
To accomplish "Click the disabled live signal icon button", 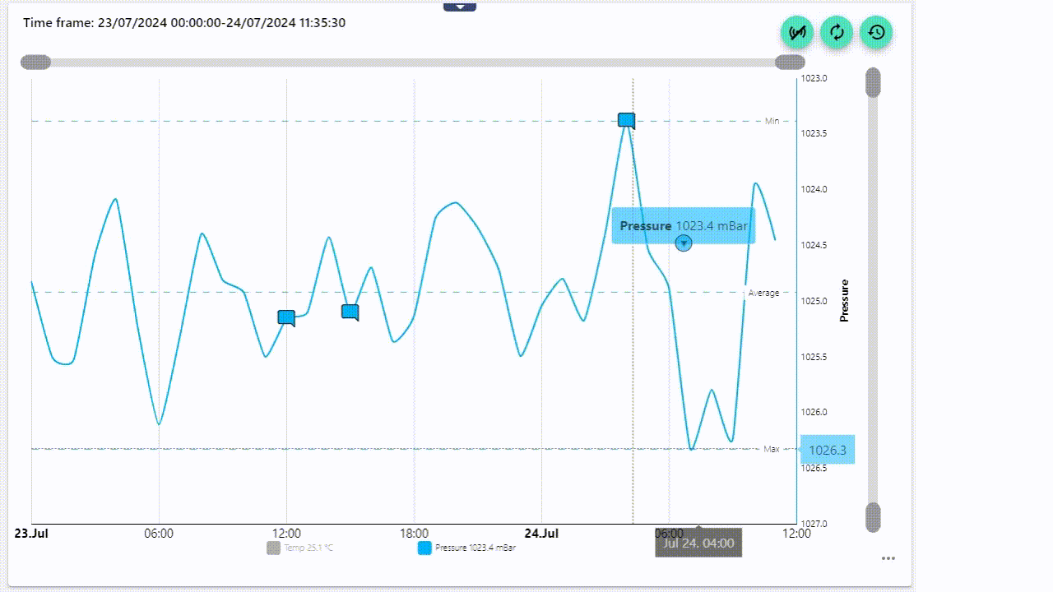I will 796,33.
